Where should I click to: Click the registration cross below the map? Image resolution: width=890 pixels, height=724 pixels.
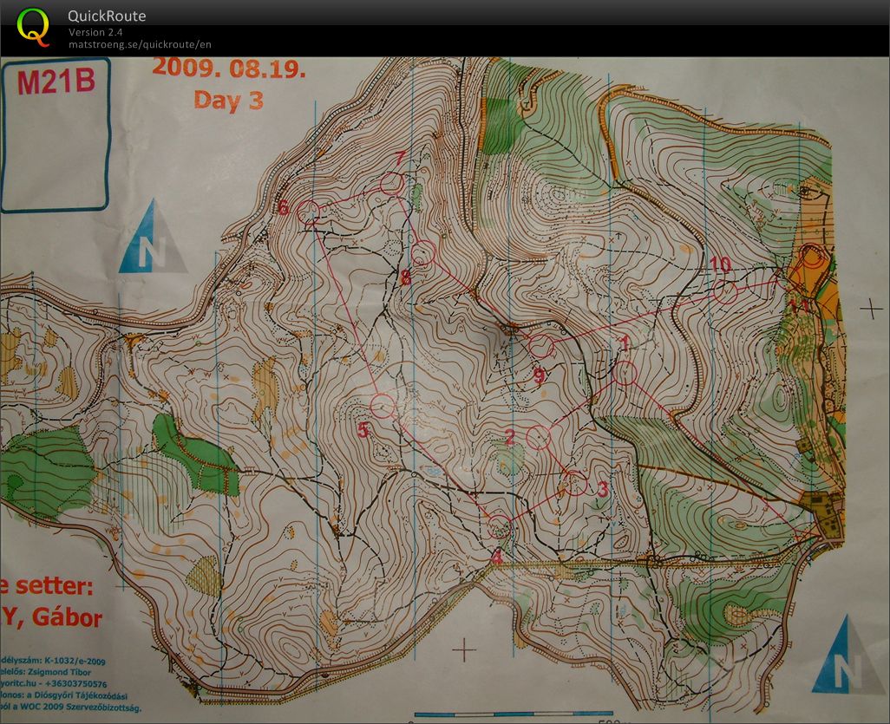pos(466,649)
